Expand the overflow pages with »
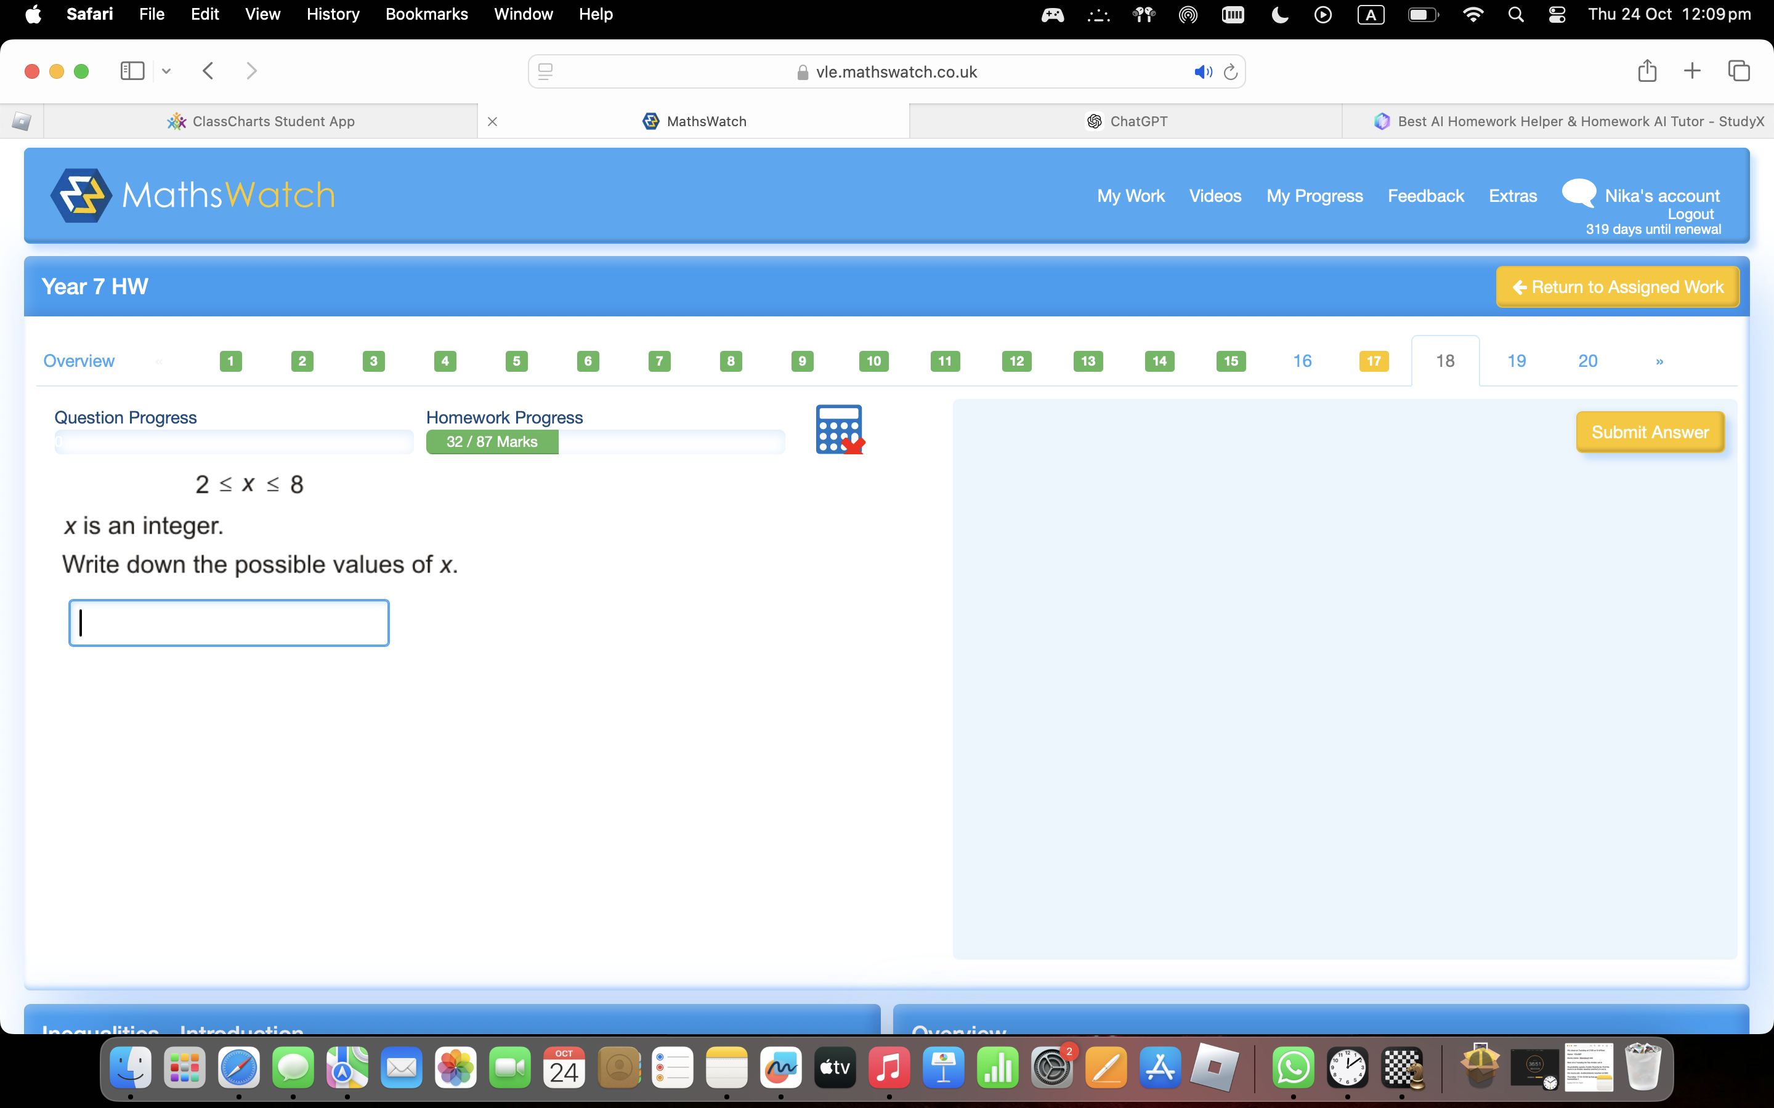Viewport: 1774px width, 1108px height. coord(1658,360)
